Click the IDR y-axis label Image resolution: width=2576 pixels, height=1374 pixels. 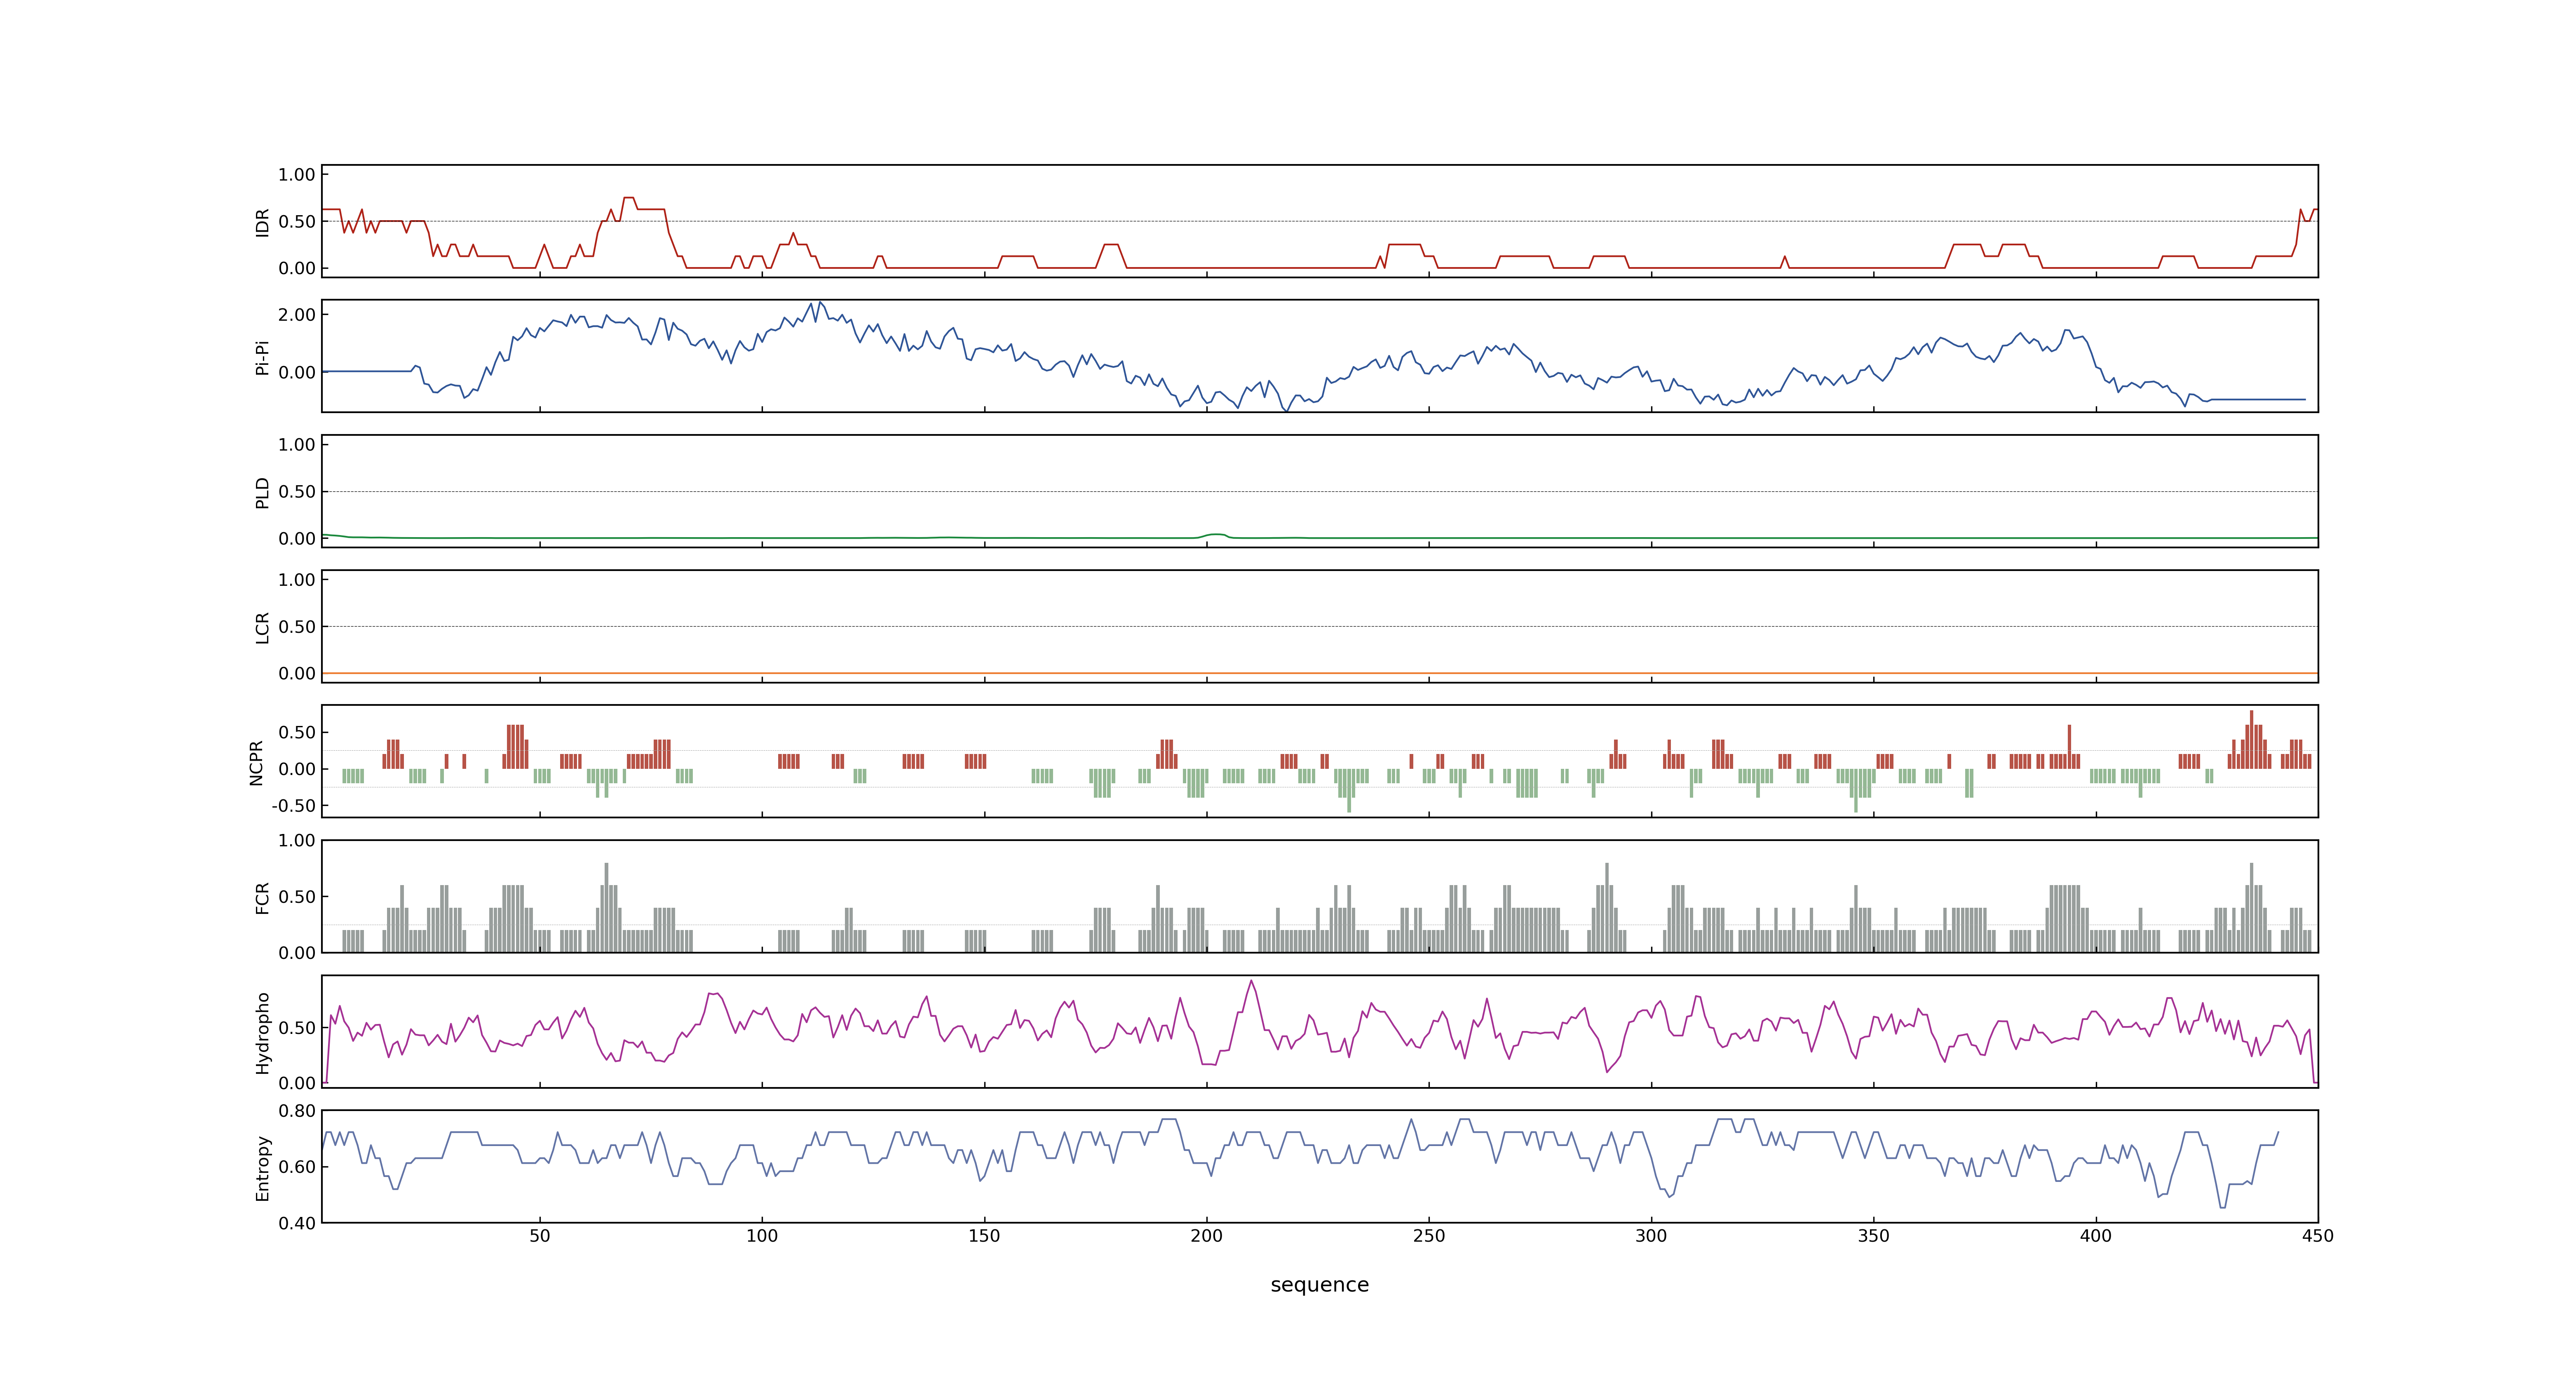262,222
